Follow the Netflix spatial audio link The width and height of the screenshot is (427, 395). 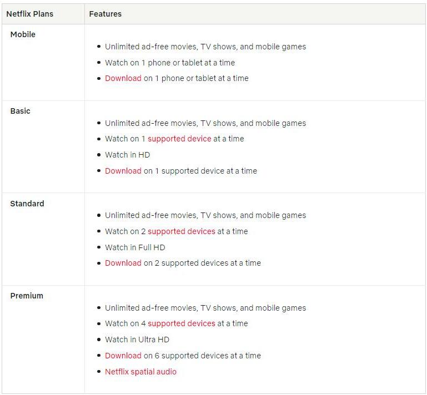pos(141,372)
